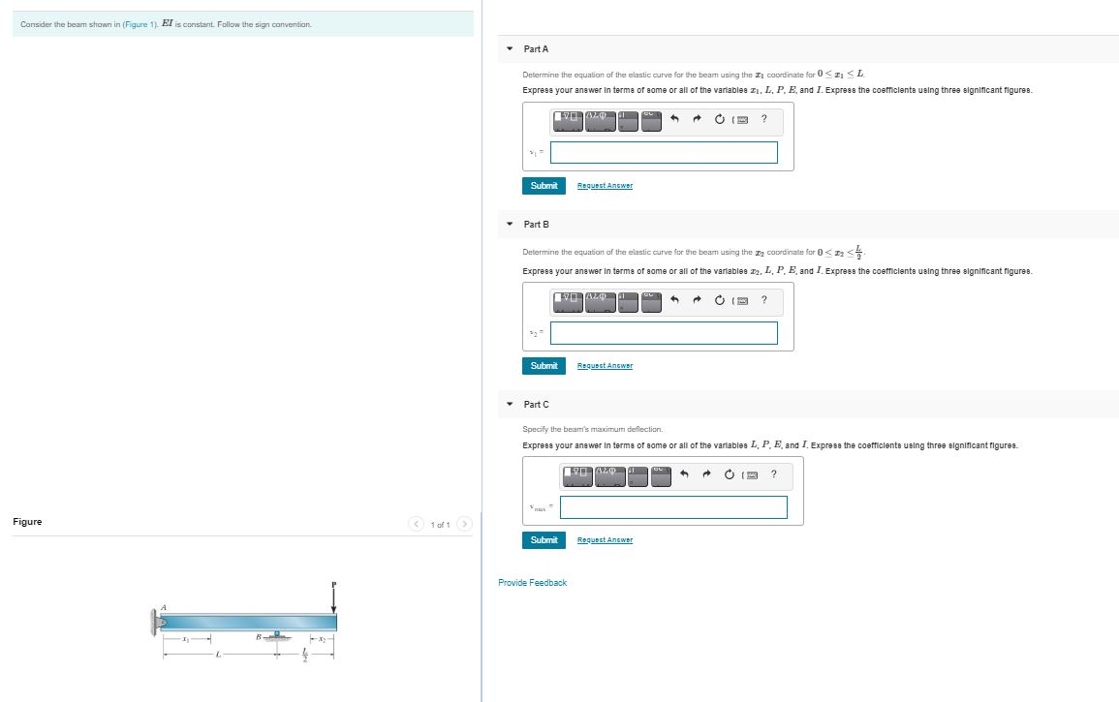Click the vec button in Part C toolbar
Viewport: 1119px width, 702px height.
661,475
